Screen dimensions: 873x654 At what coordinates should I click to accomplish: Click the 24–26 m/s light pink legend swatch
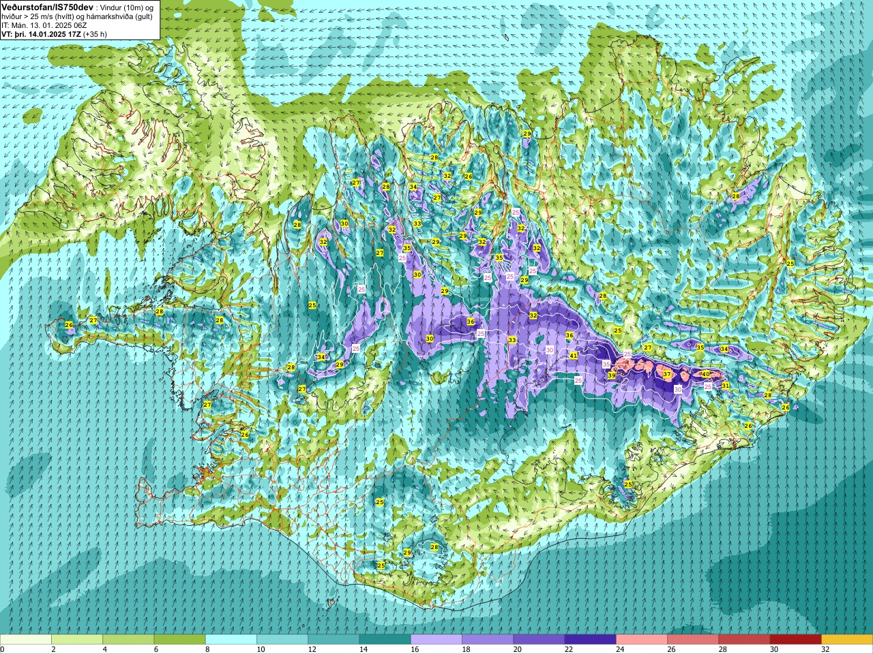coord(642,640)
